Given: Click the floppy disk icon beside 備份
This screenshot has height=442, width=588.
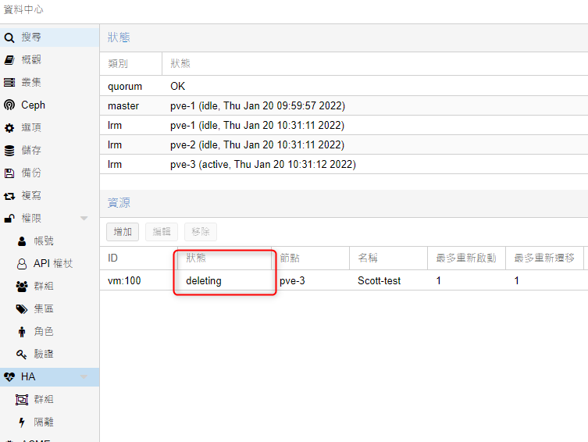Looking at the screenshot, I should click(x=9, y=173).
